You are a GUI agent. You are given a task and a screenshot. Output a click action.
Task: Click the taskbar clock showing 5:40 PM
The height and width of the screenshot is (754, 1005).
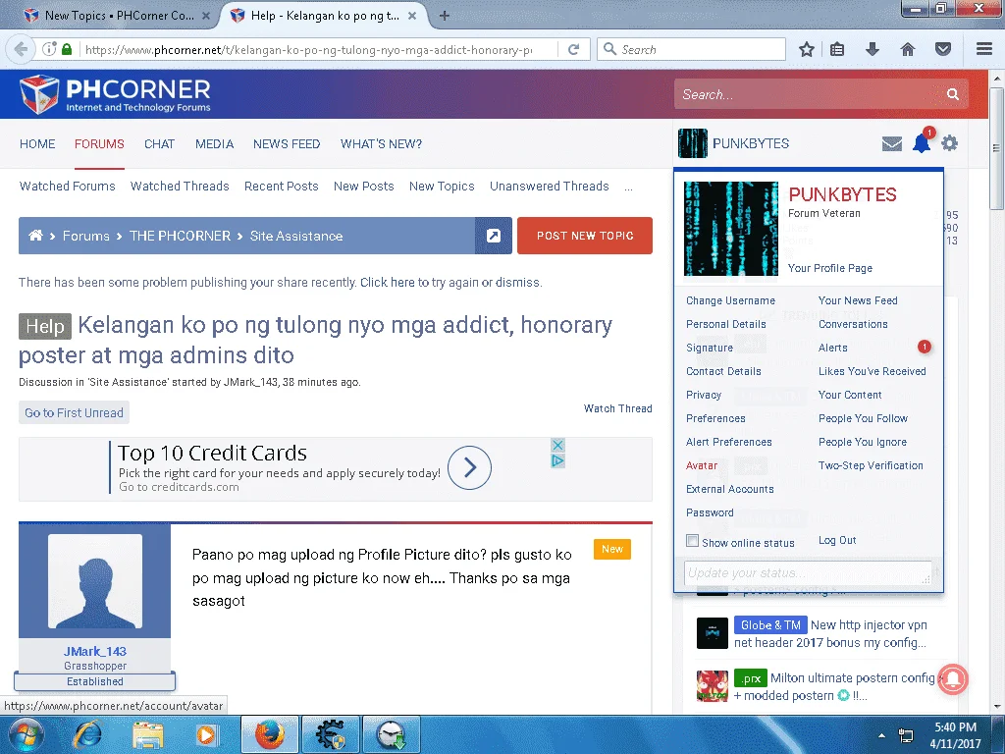[955, 735]
